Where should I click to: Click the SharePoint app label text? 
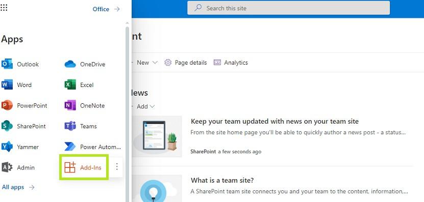[x=31, y=126]
